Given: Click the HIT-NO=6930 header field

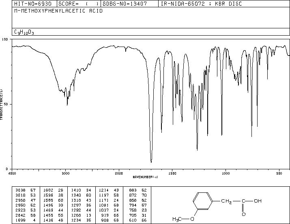Looking at the screenshot, I should 33,4.
